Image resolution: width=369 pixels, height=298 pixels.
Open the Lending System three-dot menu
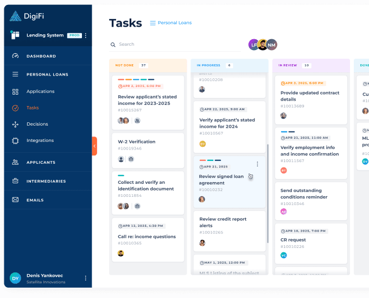click(x=86, y=35)
